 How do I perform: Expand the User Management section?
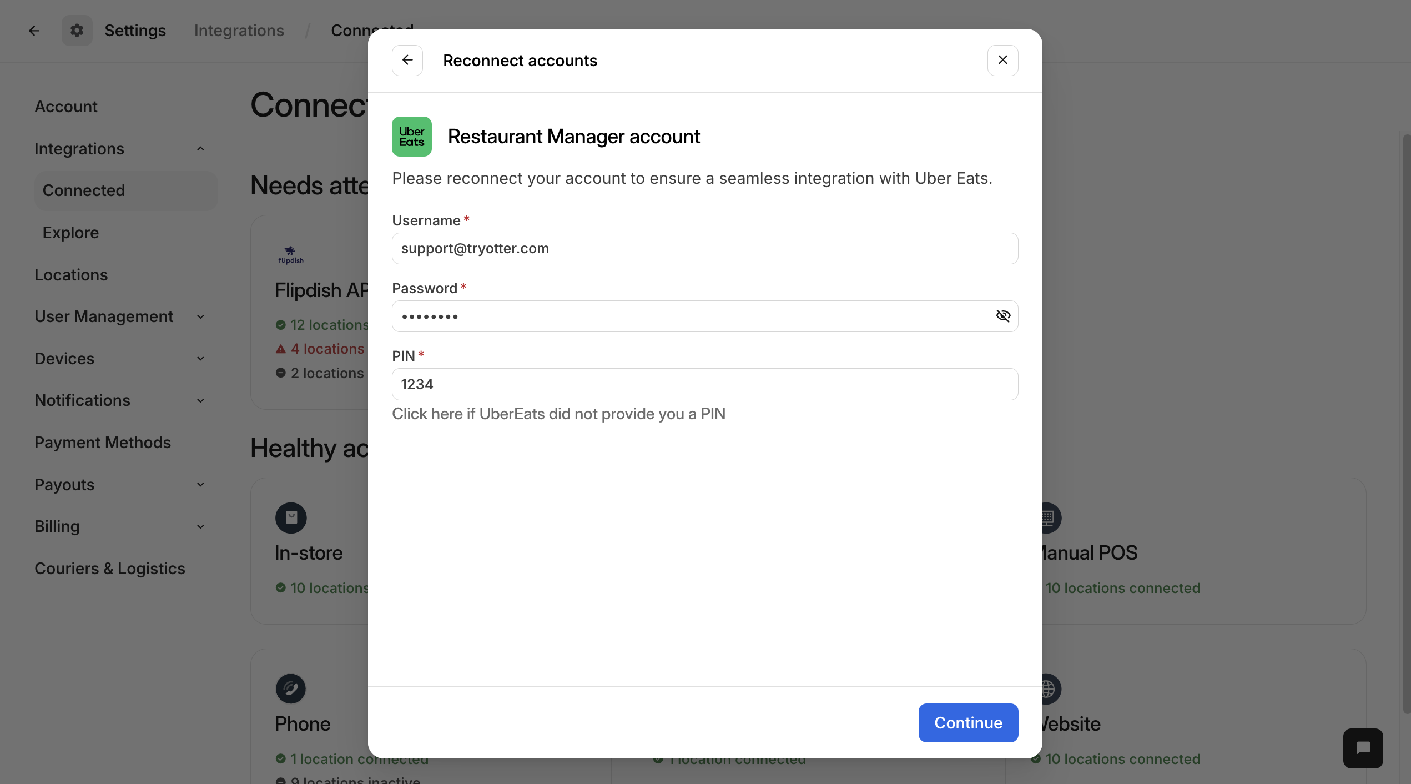click(200, 316)
